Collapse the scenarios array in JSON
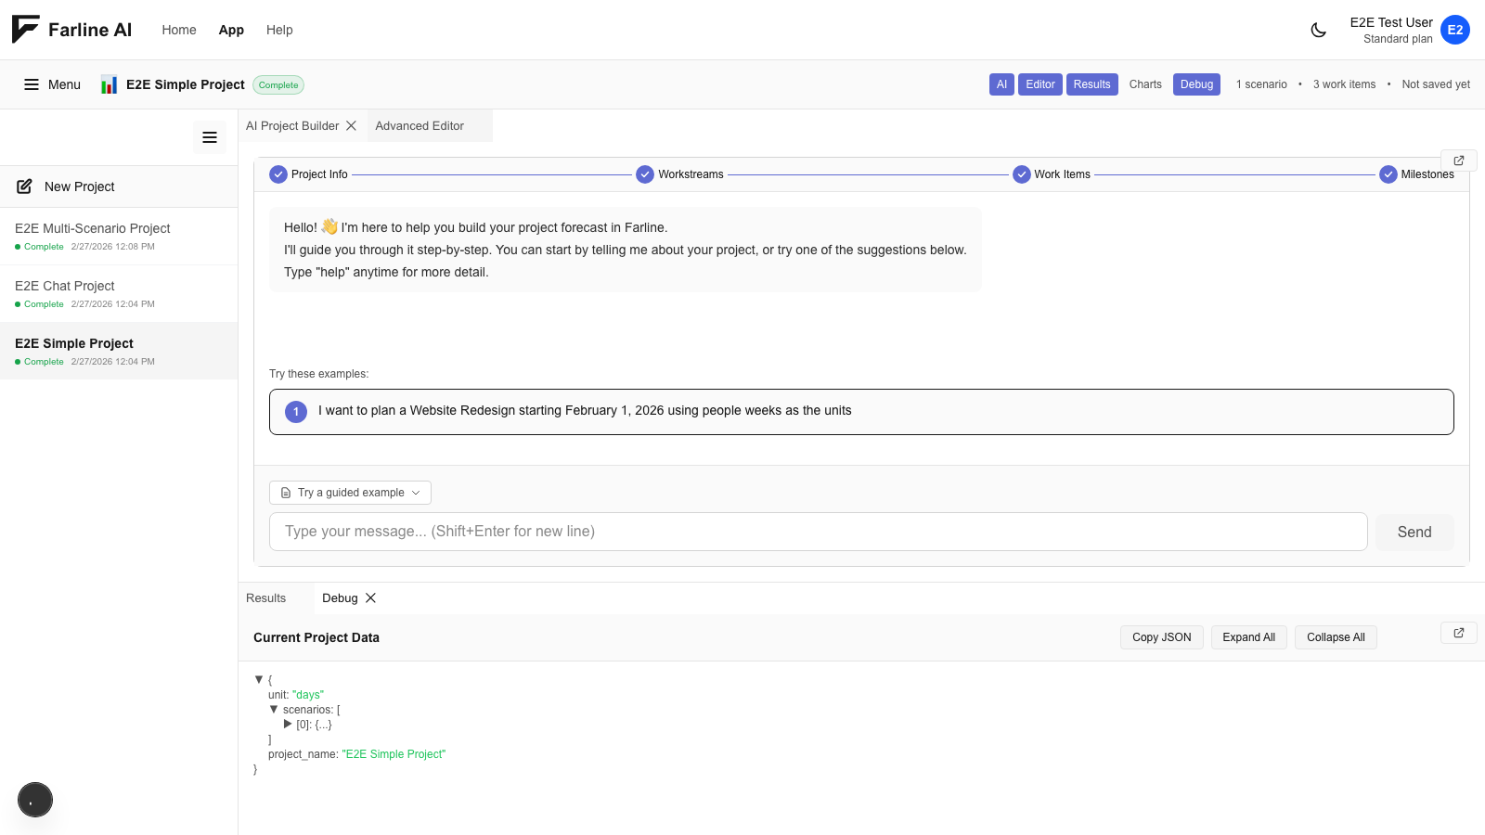Viewport: 1485px width, 835px height. click(274, 710)
